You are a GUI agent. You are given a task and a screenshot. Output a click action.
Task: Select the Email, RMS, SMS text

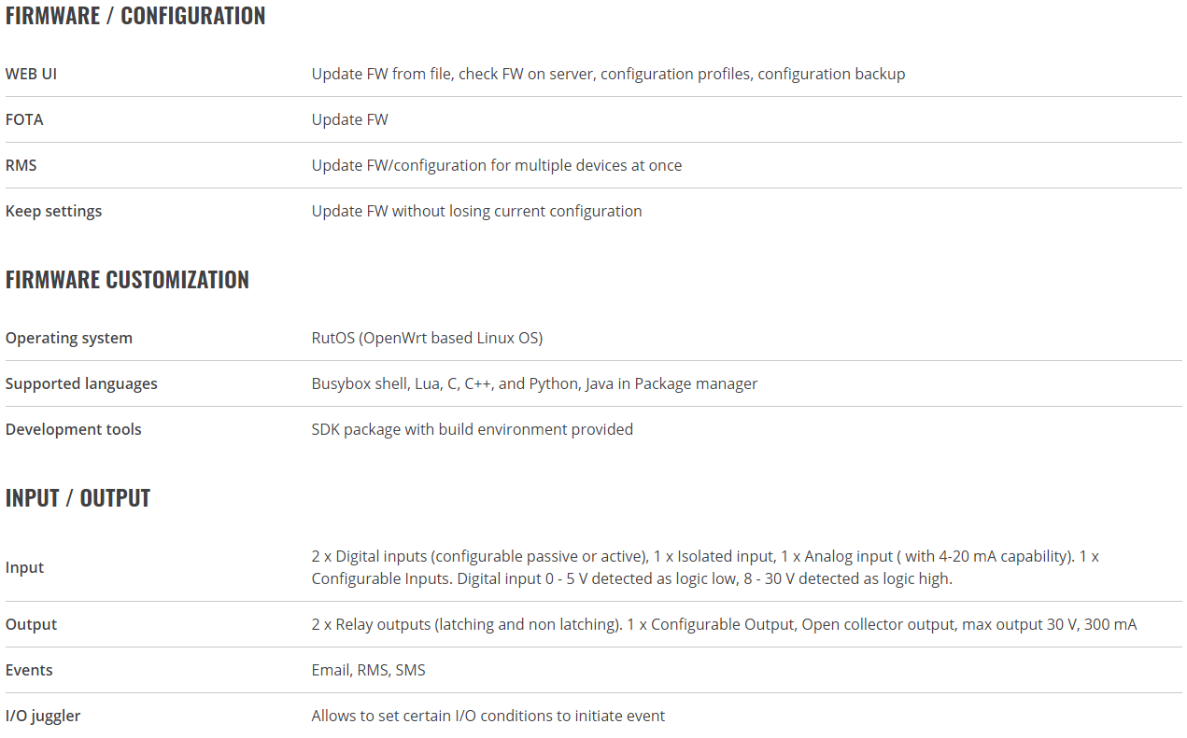pyautogui.click(x=368, y=670)
